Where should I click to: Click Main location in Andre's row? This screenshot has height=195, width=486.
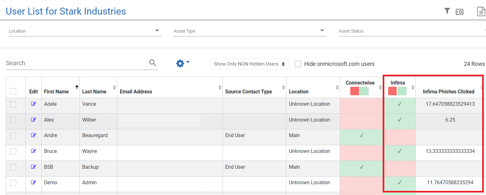coord(294,135)
